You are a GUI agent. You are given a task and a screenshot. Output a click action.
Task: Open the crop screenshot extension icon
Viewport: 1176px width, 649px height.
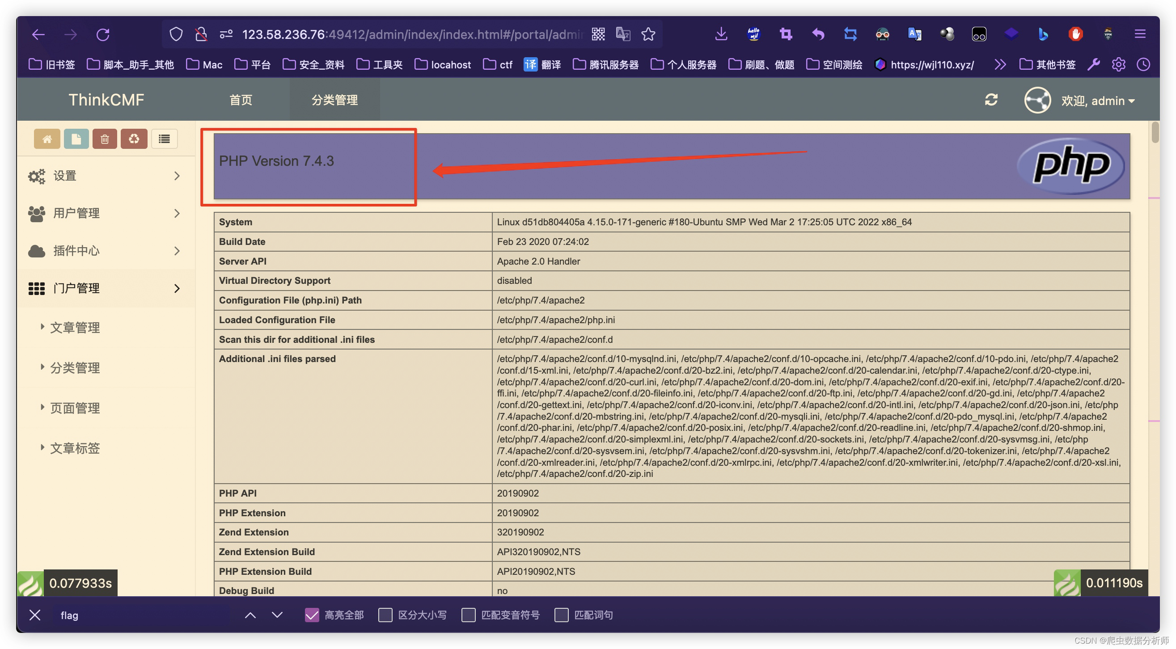coord(786,34)
